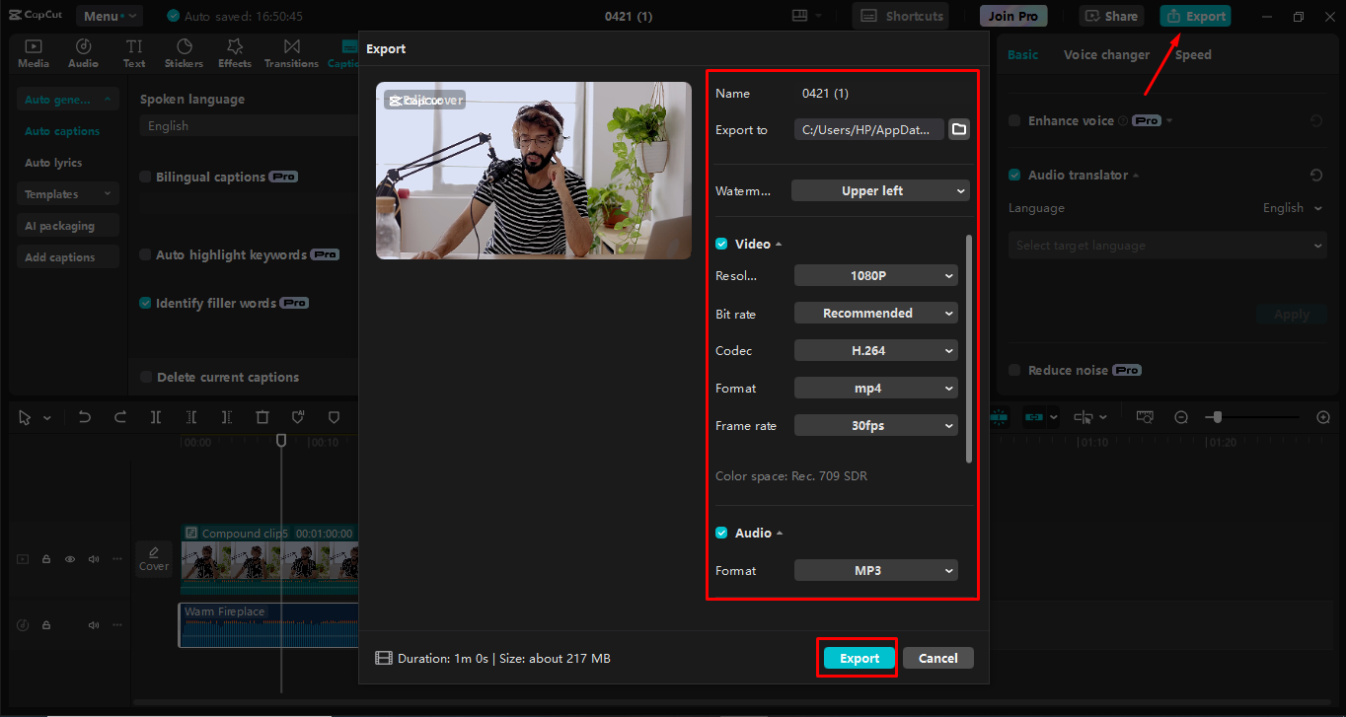Select the Split tool in the timeline toolbar
This screenshot has height=717, width=1346.
[155, 417]
